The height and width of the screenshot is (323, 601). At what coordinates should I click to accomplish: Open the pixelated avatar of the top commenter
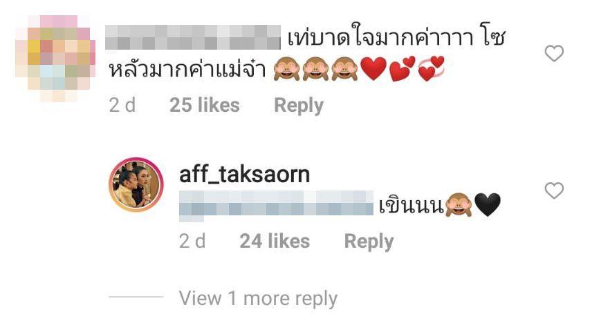point(55,58)
